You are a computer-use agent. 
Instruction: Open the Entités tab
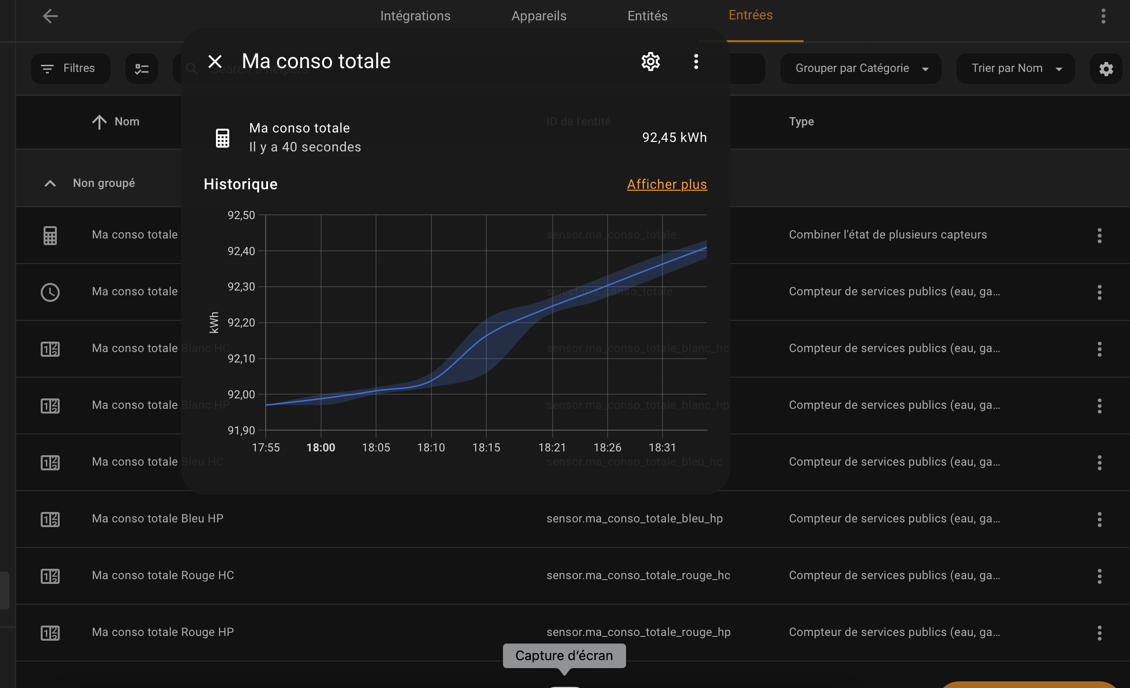click(647, 16)
